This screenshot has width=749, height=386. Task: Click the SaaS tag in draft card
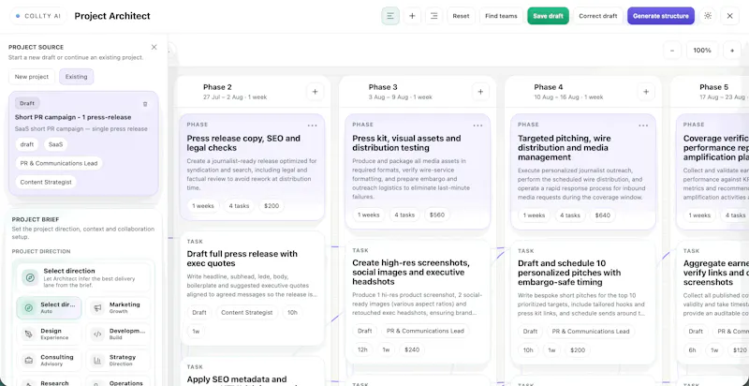pos(56,144)
